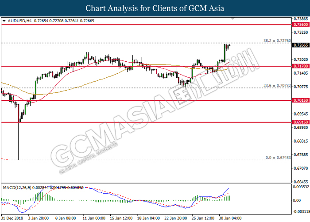
Task: Select the 0.71700 red price label
Action: click(301, 66)
